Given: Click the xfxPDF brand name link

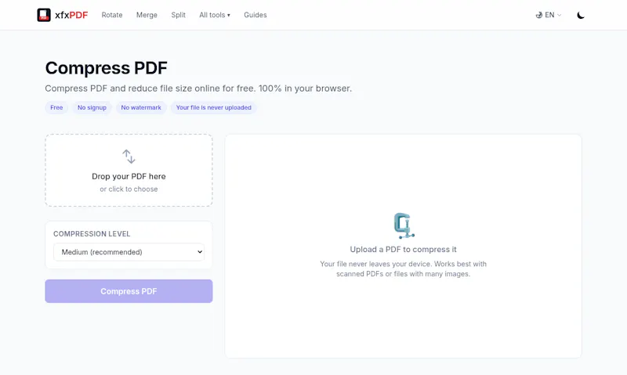Looking at the screenshot, I should click(x=71, y=15).
